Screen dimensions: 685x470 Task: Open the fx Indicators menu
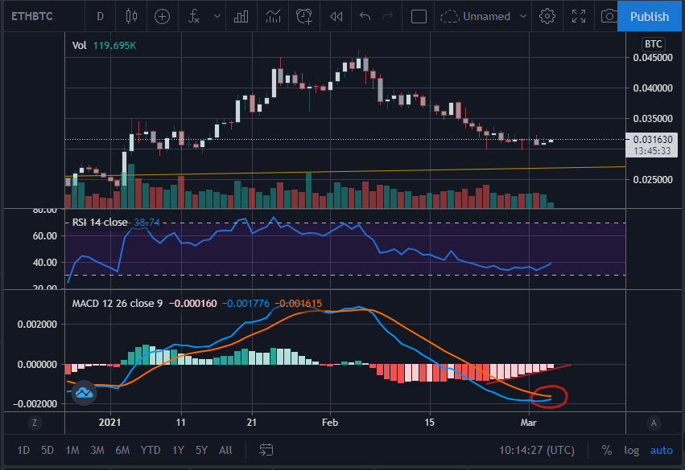(193, 17)
